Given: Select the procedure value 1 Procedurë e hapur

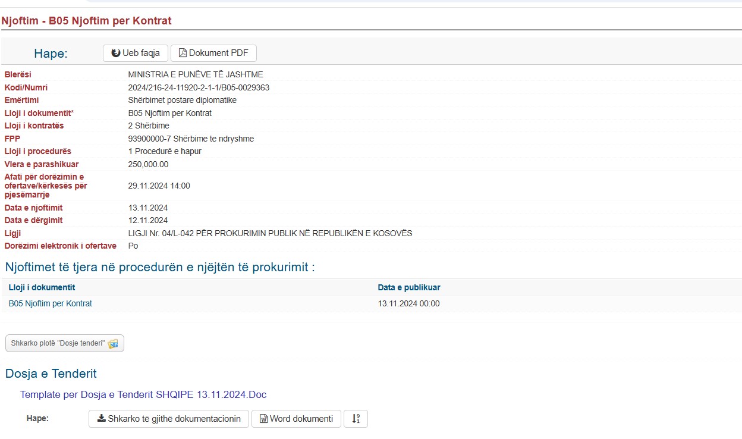Looking at the screenshot, I should click(165, 151).
